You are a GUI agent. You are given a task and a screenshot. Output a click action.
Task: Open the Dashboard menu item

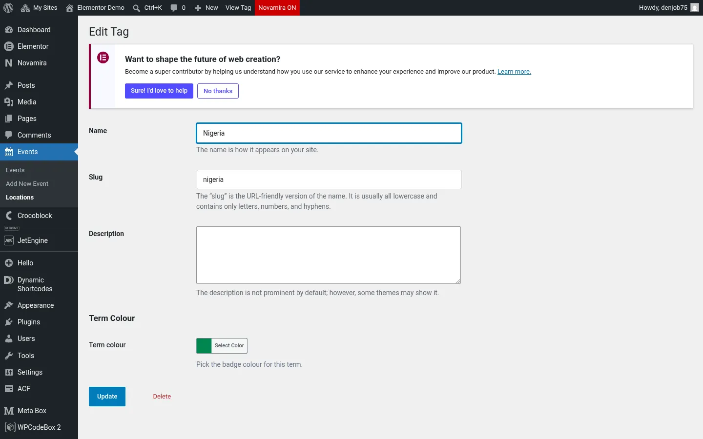(39, 30)
